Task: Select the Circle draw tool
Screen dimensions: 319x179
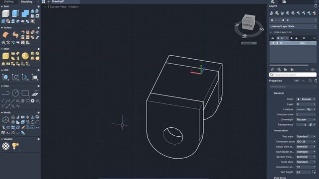Action: 15,93
